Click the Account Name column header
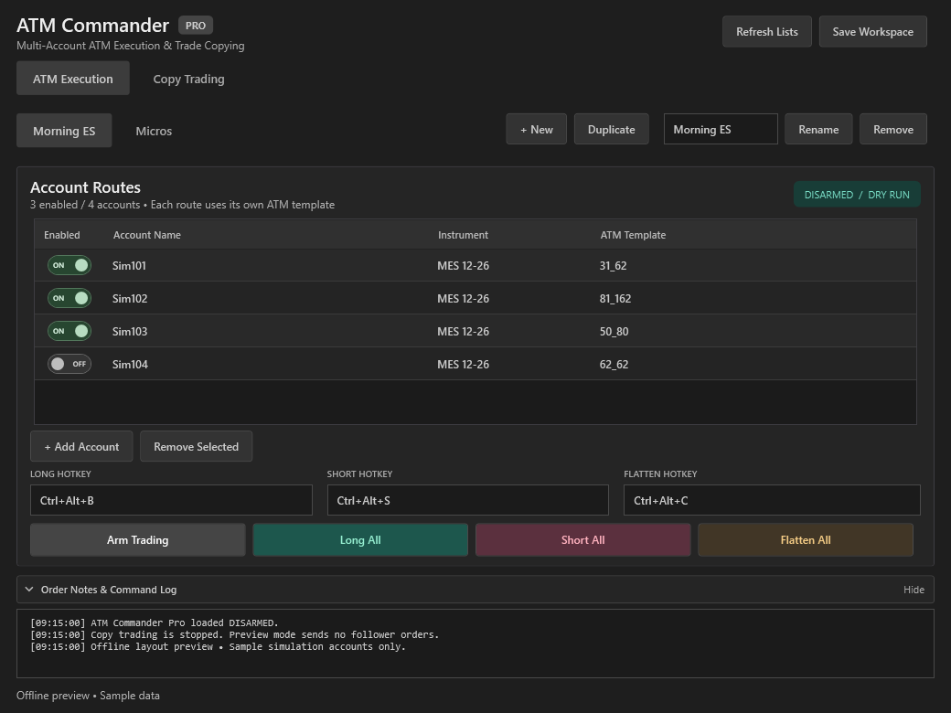The image size is (951, 713). coord(147,235)
